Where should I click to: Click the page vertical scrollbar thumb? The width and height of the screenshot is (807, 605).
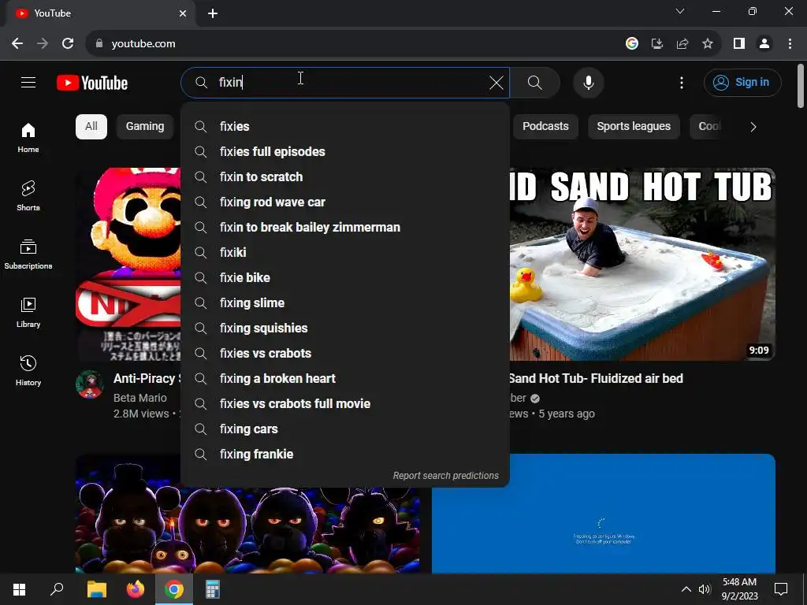click(801, 85)
